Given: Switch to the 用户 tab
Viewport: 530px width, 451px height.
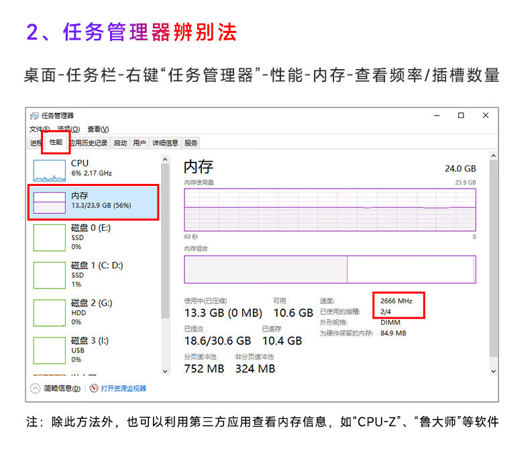Looking at the screenshot, I should [x=140, y=143].
